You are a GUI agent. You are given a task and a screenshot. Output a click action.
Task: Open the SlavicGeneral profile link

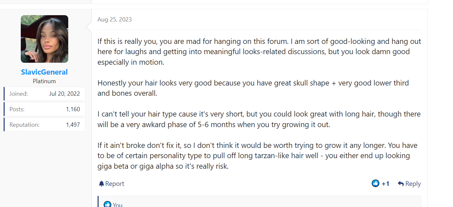45,72
